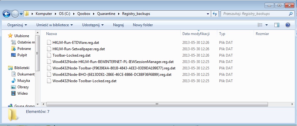Select Wow6432Node-BHO-{6E13DDE1...} file
This screenshot has height=126, width=297.
point(112,75)
